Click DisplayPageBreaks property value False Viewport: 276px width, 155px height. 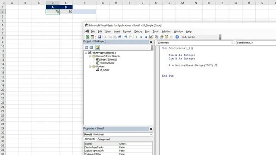click(135, 147)
